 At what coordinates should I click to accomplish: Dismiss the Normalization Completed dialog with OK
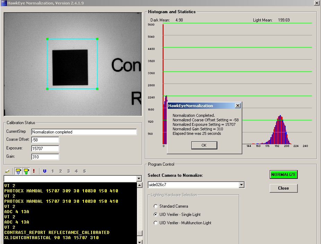pos(204,145)
